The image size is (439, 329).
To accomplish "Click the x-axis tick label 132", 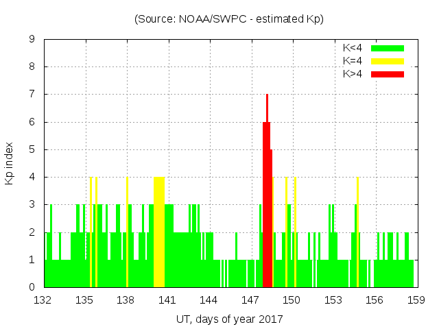I will coord(43,300).
